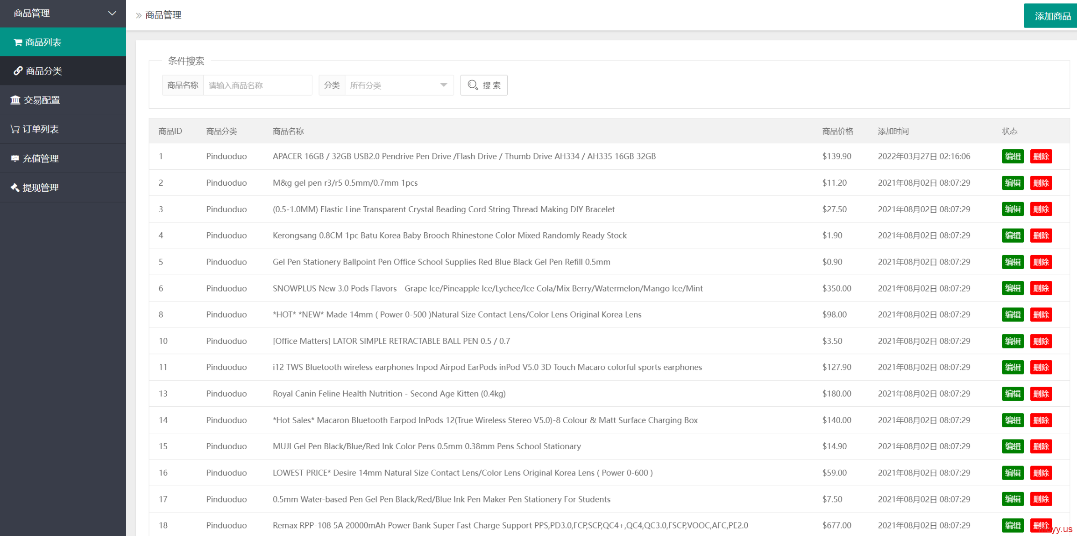Edit the SNOWPLUS New 3.0 Pods product

(1013, 288)
